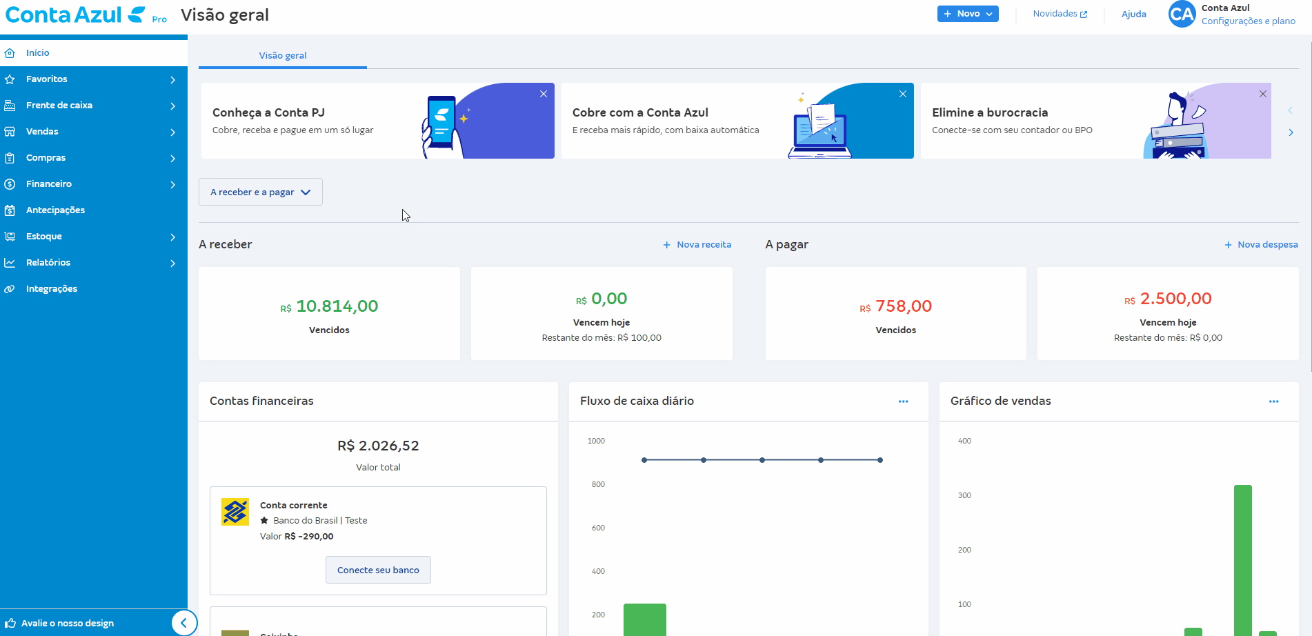Close the Elimine a burocracia banner
Viewport: 1312px width, 636px height.
(x=1263, y=94)
